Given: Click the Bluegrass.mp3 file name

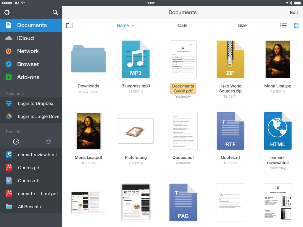Looking at the screenshot, I should pyautogui.click(x=136, y=86).
